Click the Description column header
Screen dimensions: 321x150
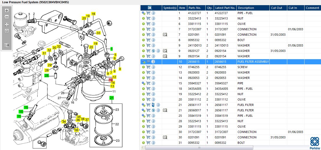[253, 8]
